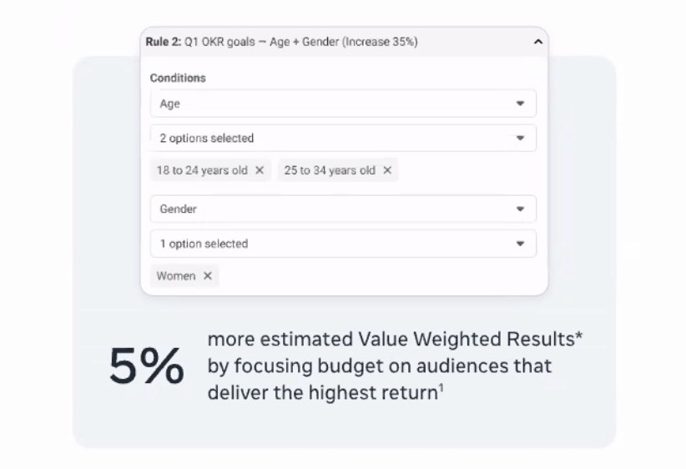686x469 pixels.
Task: Click the arrow icon on Age dropdown
Action: (x=520, y=103)
